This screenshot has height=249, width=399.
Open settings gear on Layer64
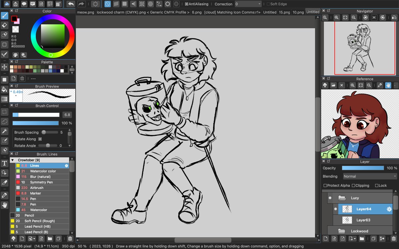pos(389,209)
